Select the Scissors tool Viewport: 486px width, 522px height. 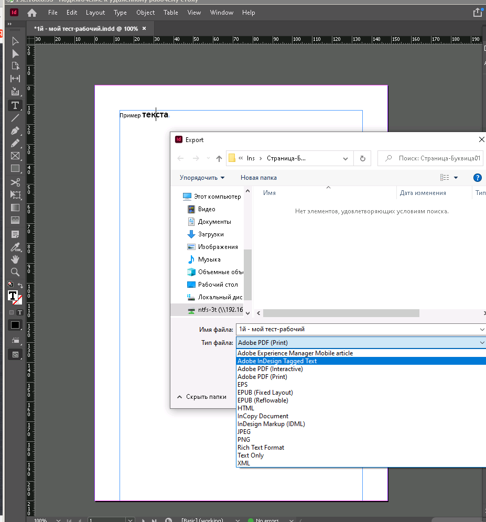[15, 182]
